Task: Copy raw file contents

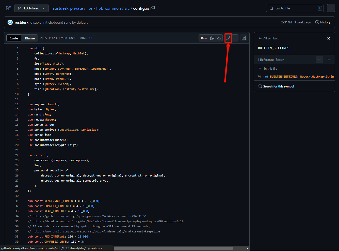Action: [212, 38]
